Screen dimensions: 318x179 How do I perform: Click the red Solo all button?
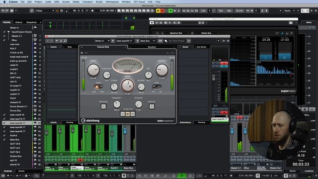[x=162, y=10]
